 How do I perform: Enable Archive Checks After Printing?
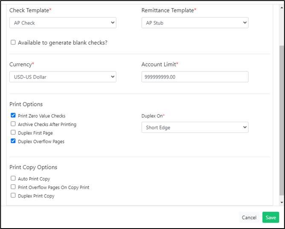13,124
